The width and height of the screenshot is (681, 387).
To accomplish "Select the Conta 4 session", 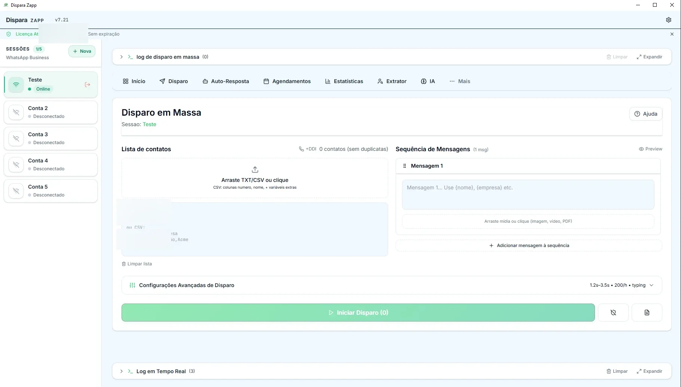I will [x=51, y=165].
